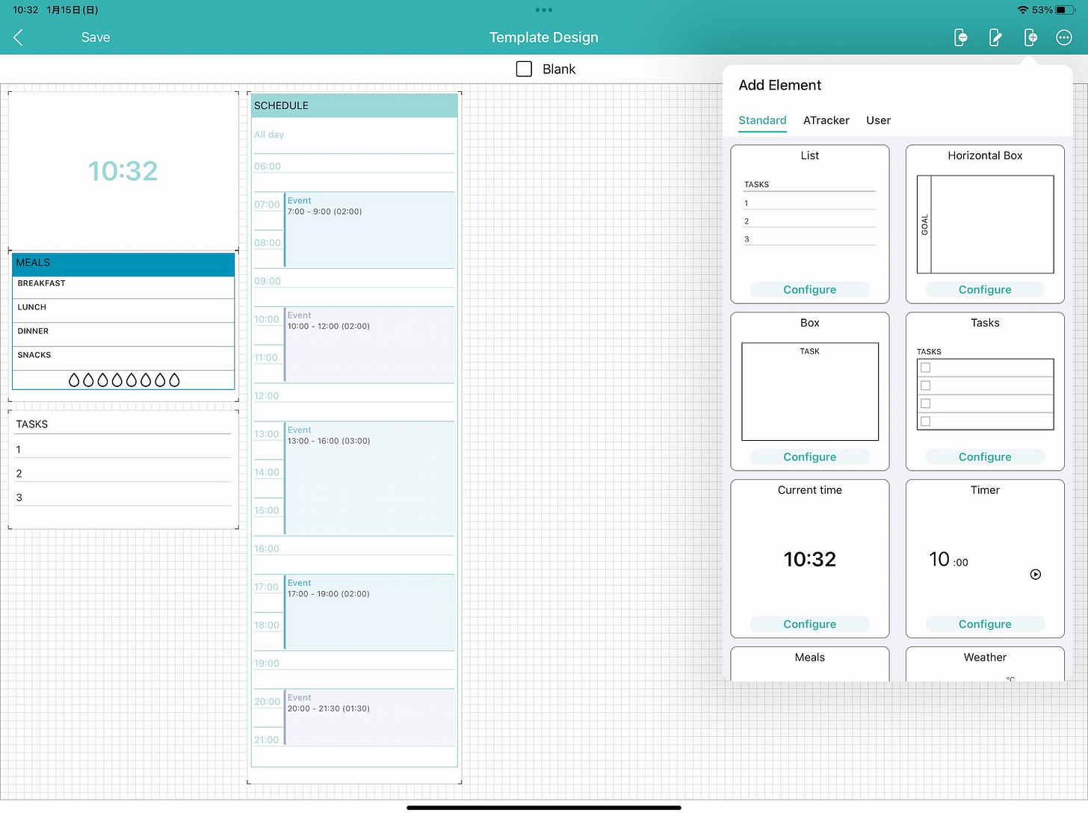
Task: Configure the Horizontal Box element
Action: [985, 289]
